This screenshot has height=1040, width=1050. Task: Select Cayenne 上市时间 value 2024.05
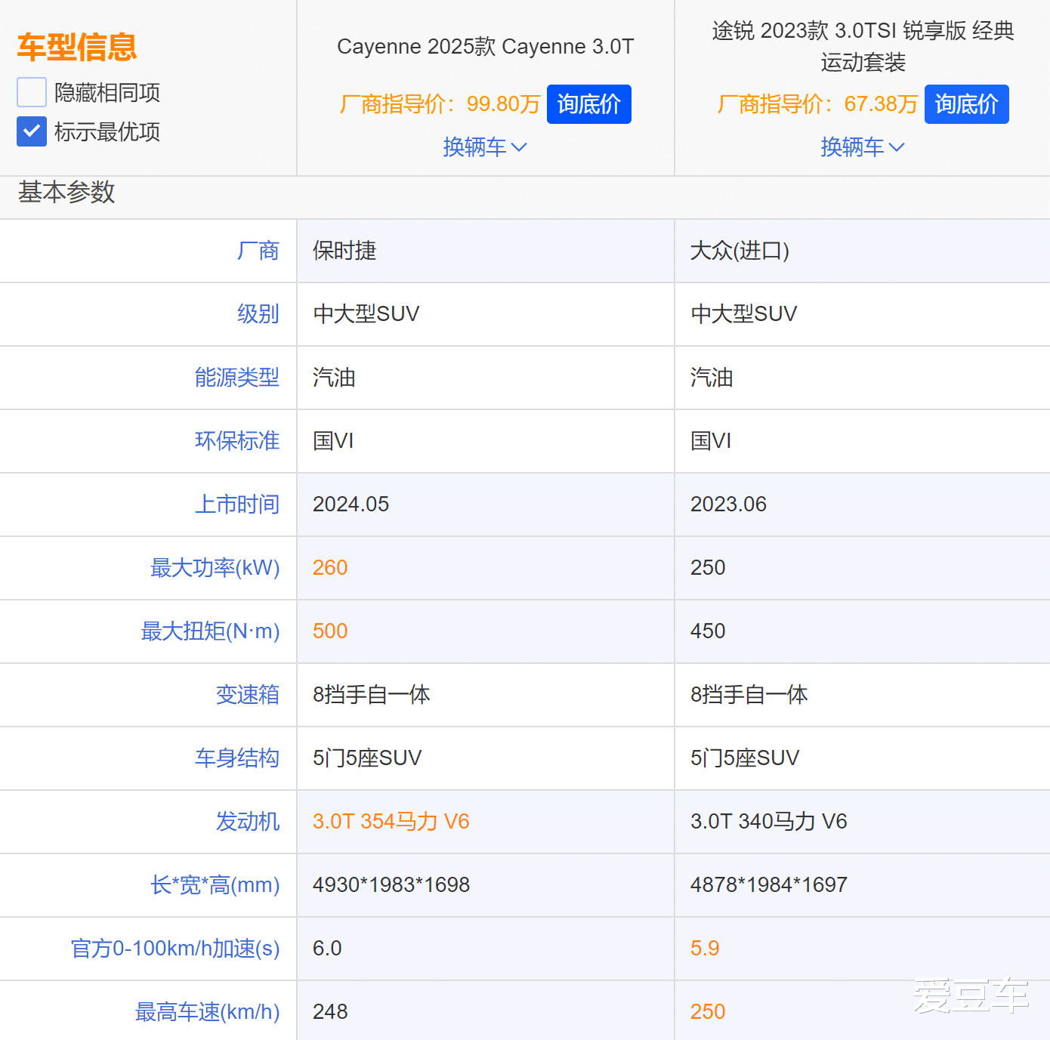click(351, 505)
